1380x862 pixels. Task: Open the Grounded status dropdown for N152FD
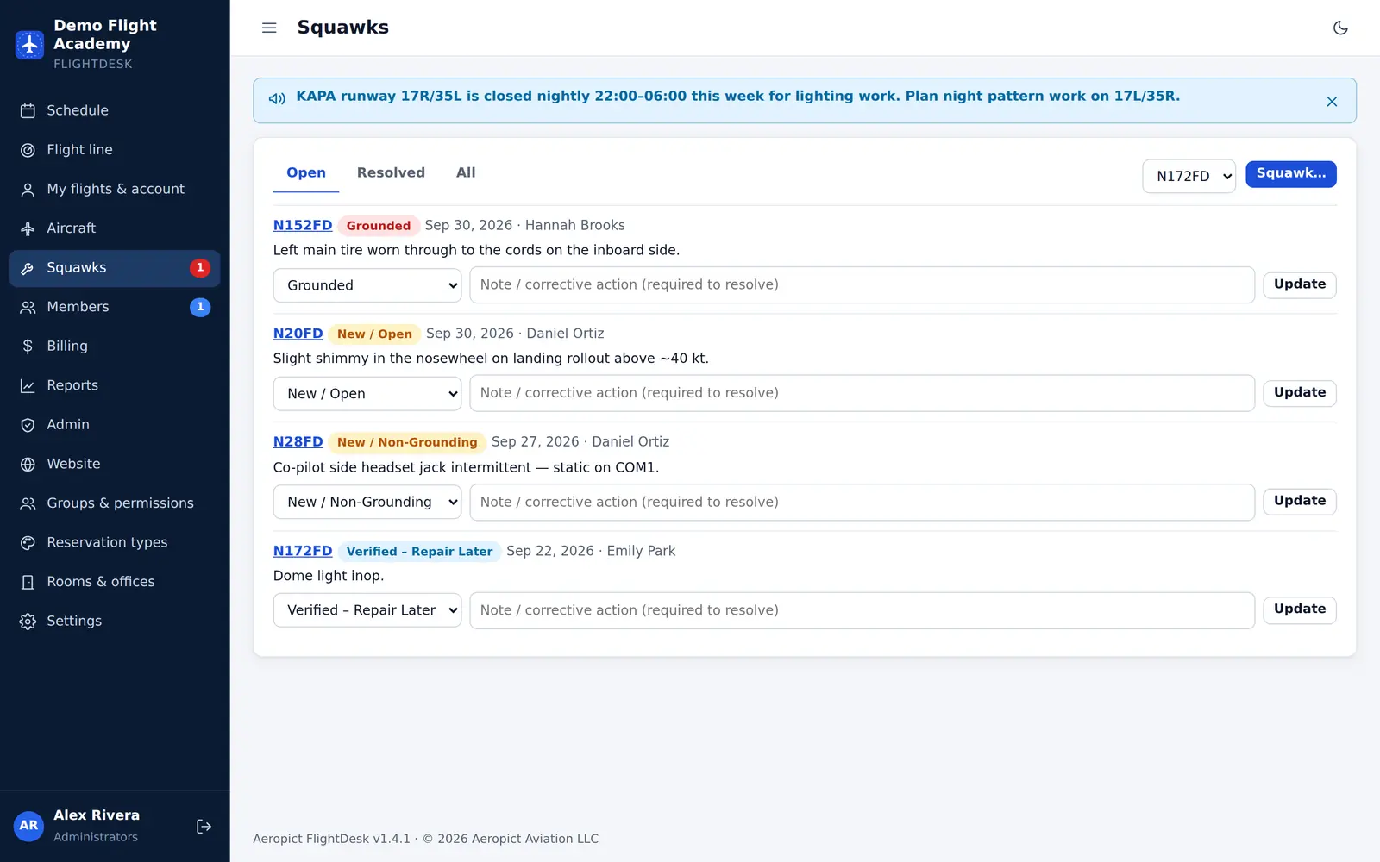point(367,285)
